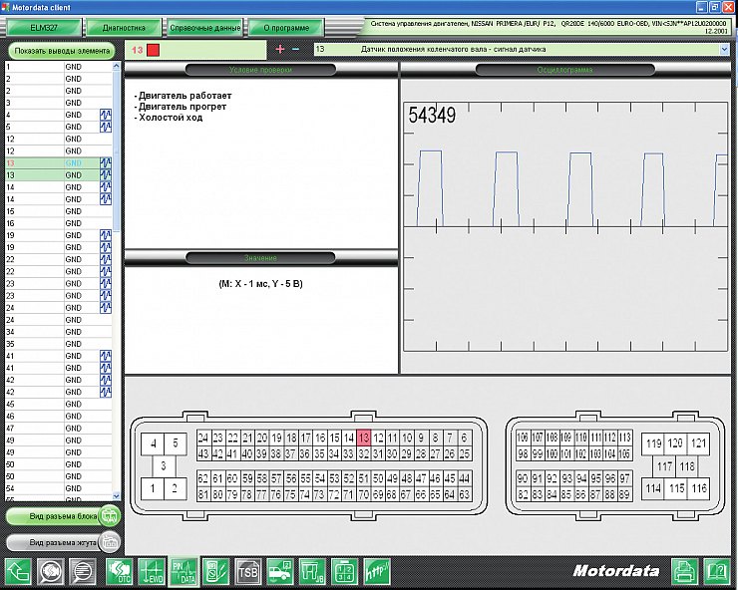Click pin 114 on right connector

(653, 488)
